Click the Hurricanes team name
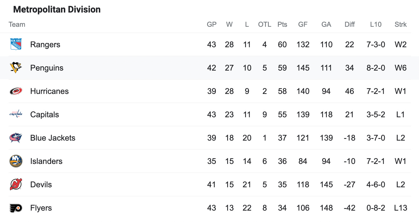 click(49, 91)
